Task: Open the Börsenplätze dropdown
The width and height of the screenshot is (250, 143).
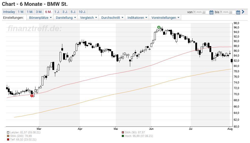Action: pyautogui.click(x=40, y=18)
